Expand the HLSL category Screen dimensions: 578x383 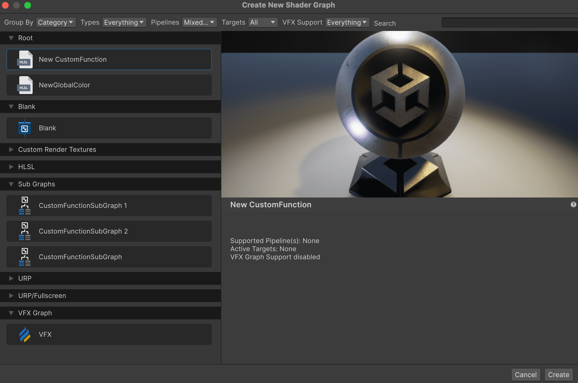[x=11, y=167]
